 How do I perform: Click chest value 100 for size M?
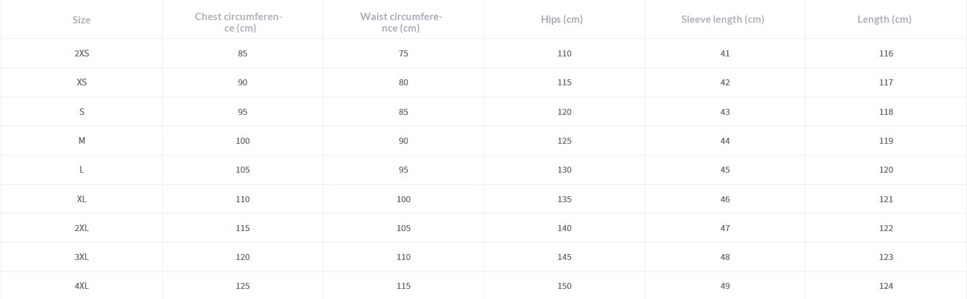click(x=243, y=141)
